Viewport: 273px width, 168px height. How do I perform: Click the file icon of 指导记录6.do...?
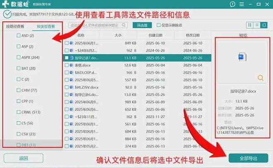[71, 95]
